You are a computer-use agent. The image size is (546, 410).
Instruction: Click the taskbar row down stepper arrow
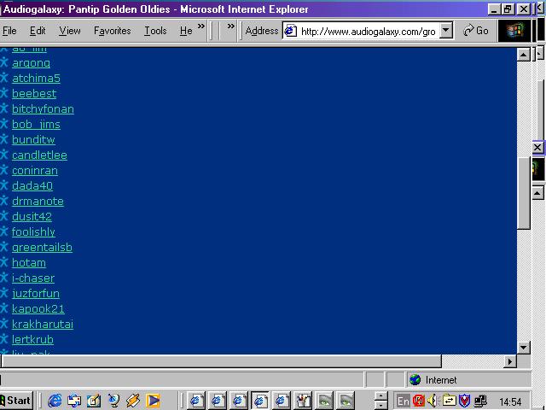coord(381,405)
